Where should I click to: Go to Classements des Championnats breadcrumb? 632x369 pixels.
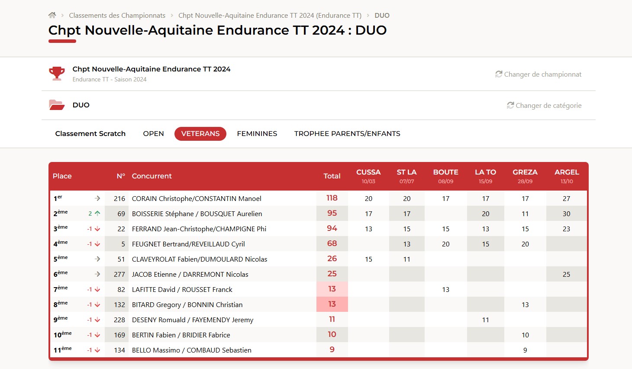(x=117, y=16)
